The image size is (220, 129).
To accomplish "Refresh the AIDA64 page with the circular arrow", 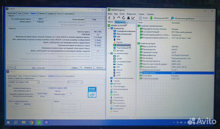I will click(x=123, y=18).
